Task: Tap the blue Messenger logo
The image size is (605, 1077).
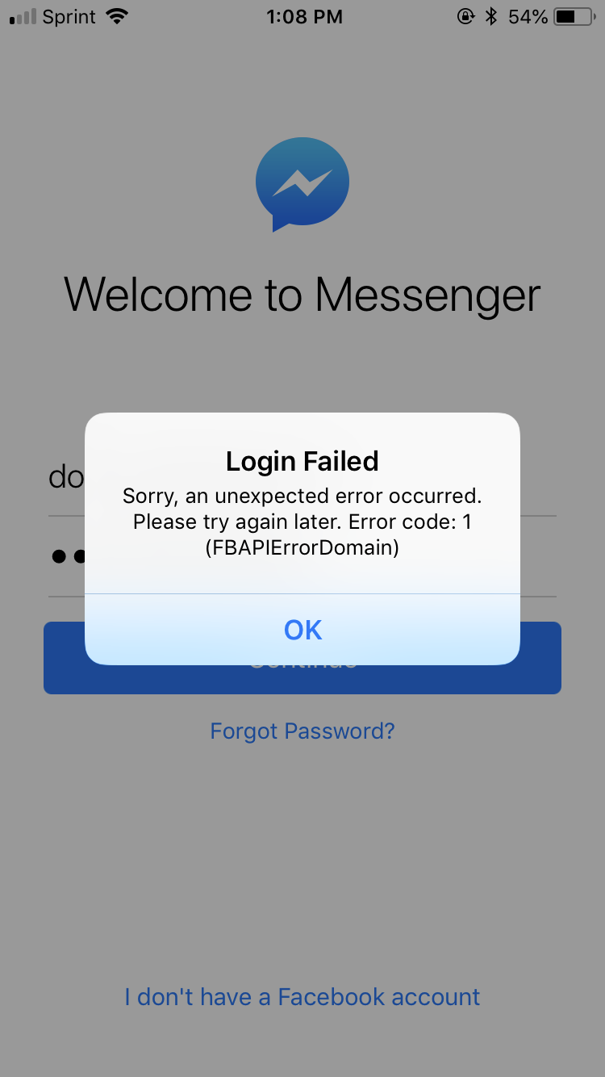Action: pos(302,184)
